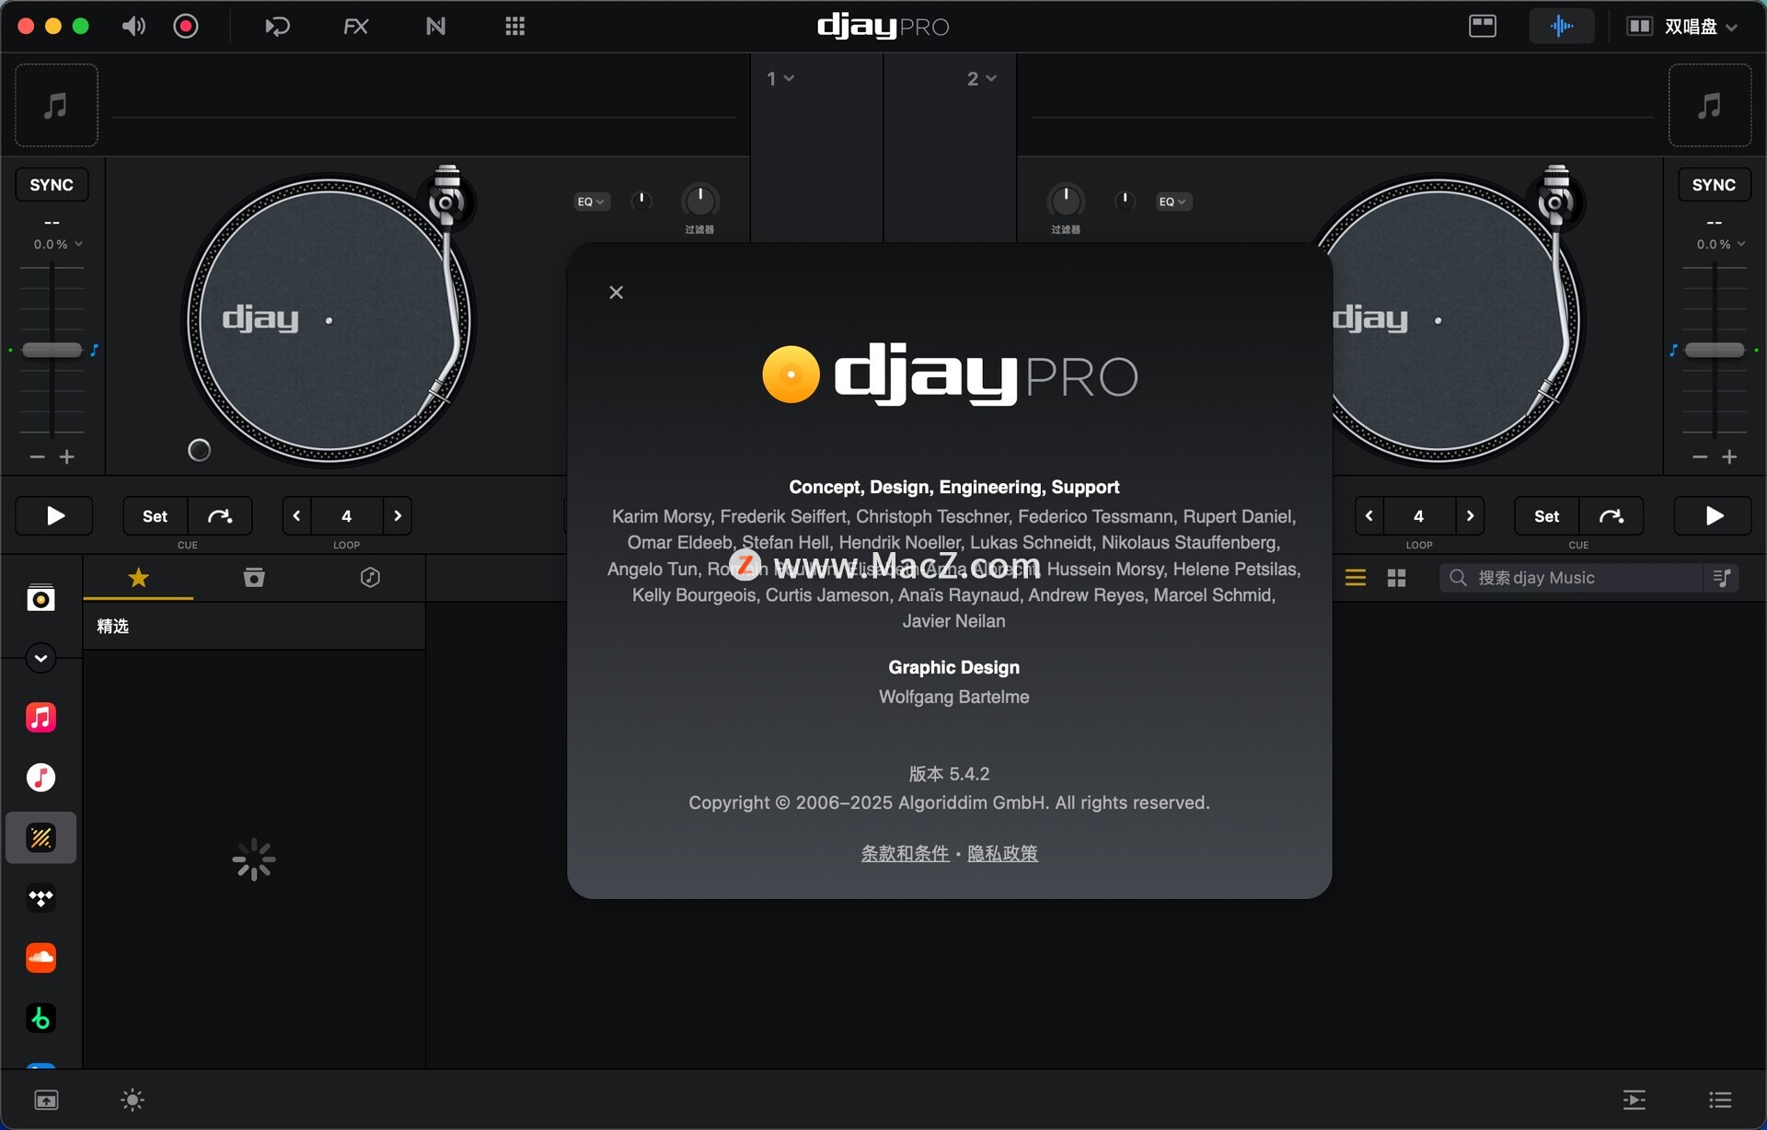Screen dimensions: 1767x1130
Task: Open the 条款和条件 terms link
Action: [x=905, y=853]
